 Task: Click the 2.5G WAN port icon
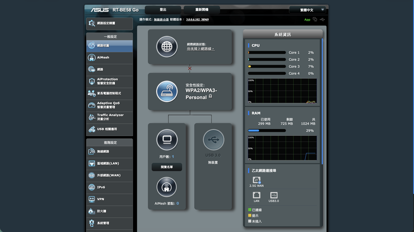pos(256,180)
